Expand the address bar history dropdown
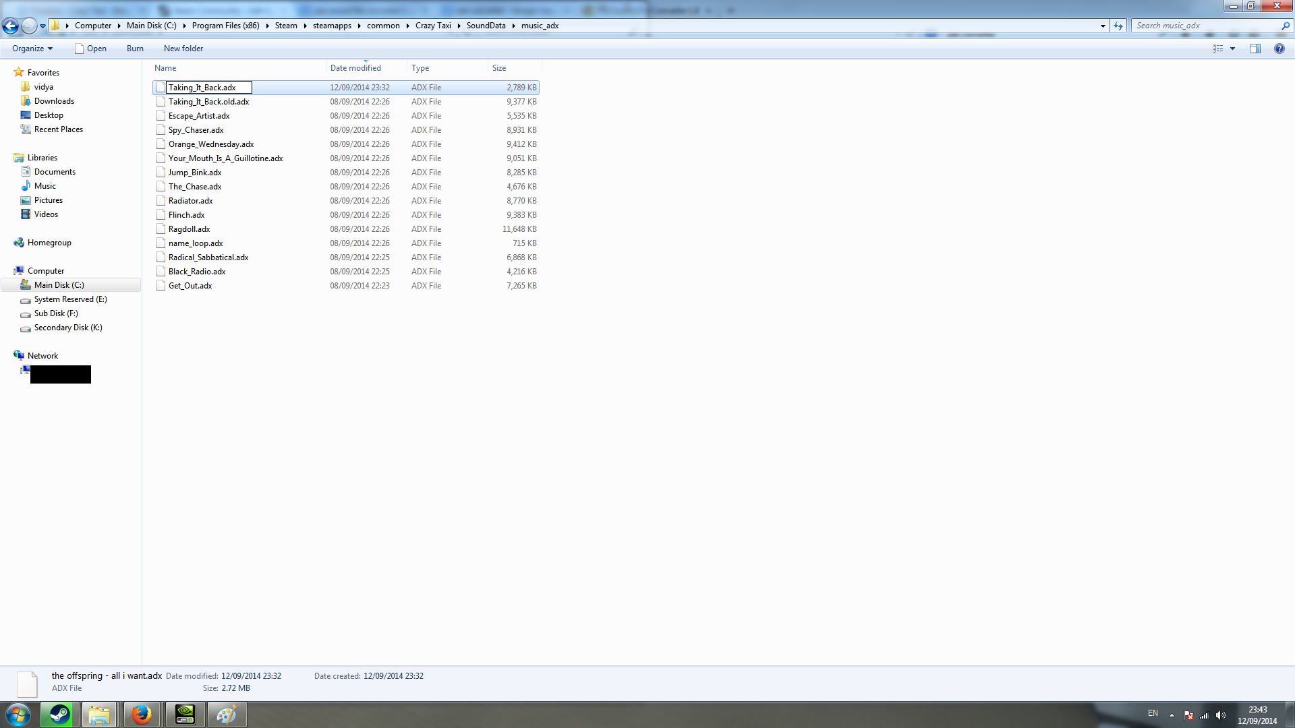The width and height of the screenshot is (1295, 728). (1103, 26)
